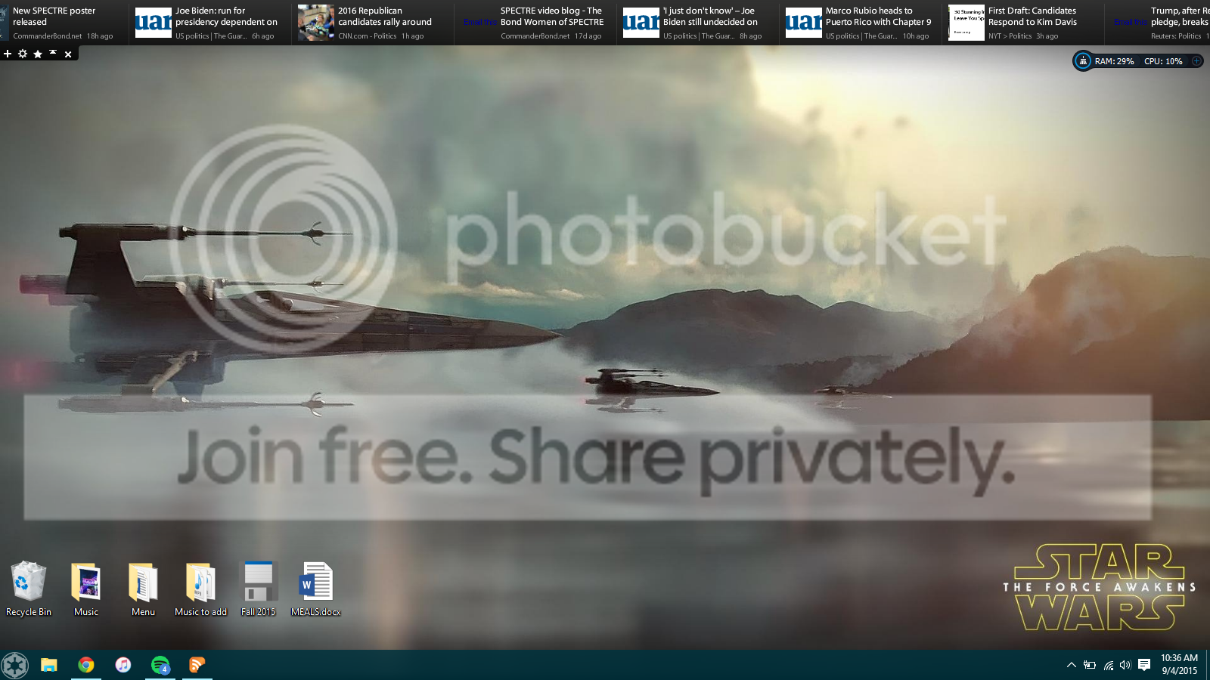The height and width of the screenshot is (680, 1210).
Task: Click the RAM: 29% readout
Action: tap(1114, 61)
